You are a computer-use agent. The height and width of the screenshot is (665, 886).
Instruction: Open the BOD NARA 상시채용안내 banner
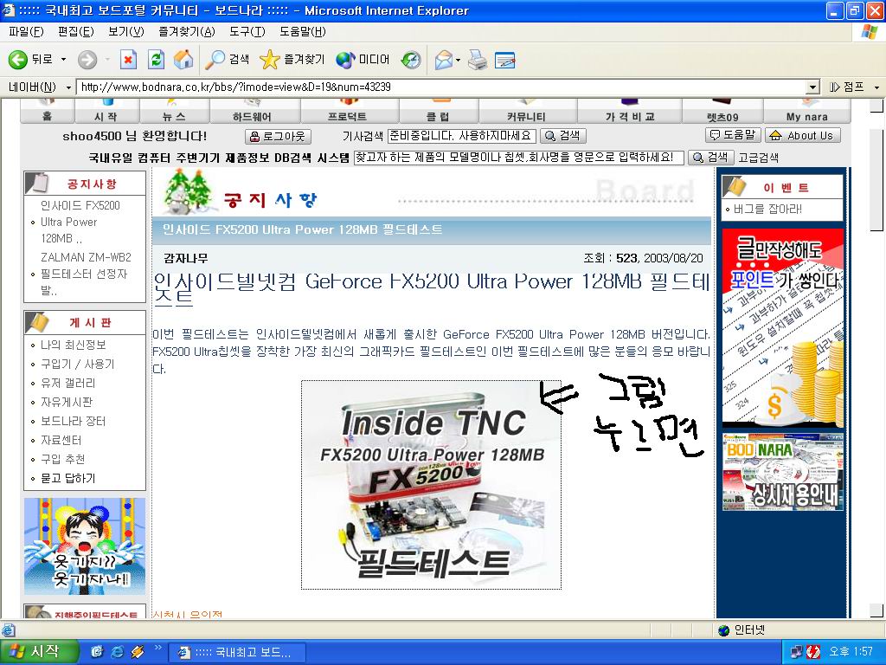pyautogui.click(x=782, y=472)
